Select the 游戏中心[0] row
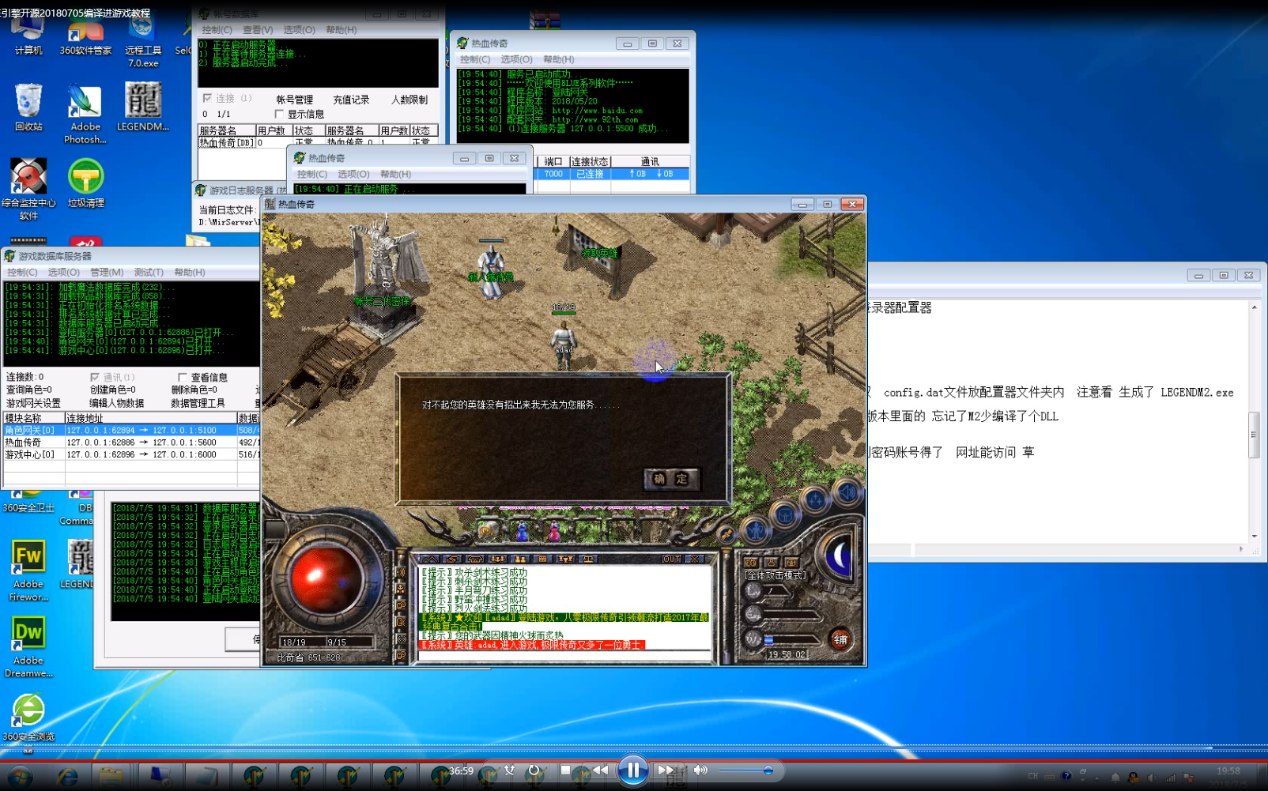 (x=131, y=454)
